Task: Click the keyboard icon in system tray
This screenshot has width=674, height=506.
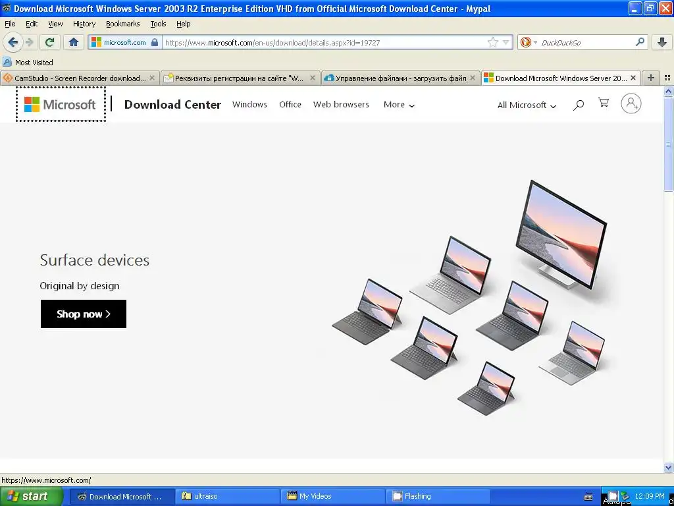Action: coord(588,497)
